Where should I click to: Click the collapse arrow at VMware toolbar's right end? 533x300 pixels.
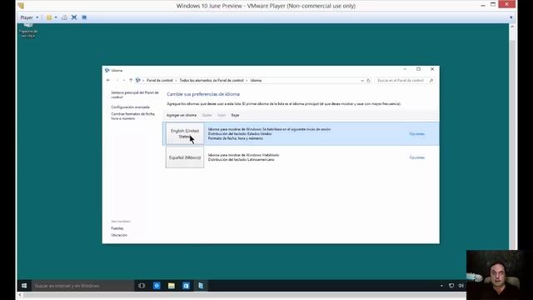point(511,17)
